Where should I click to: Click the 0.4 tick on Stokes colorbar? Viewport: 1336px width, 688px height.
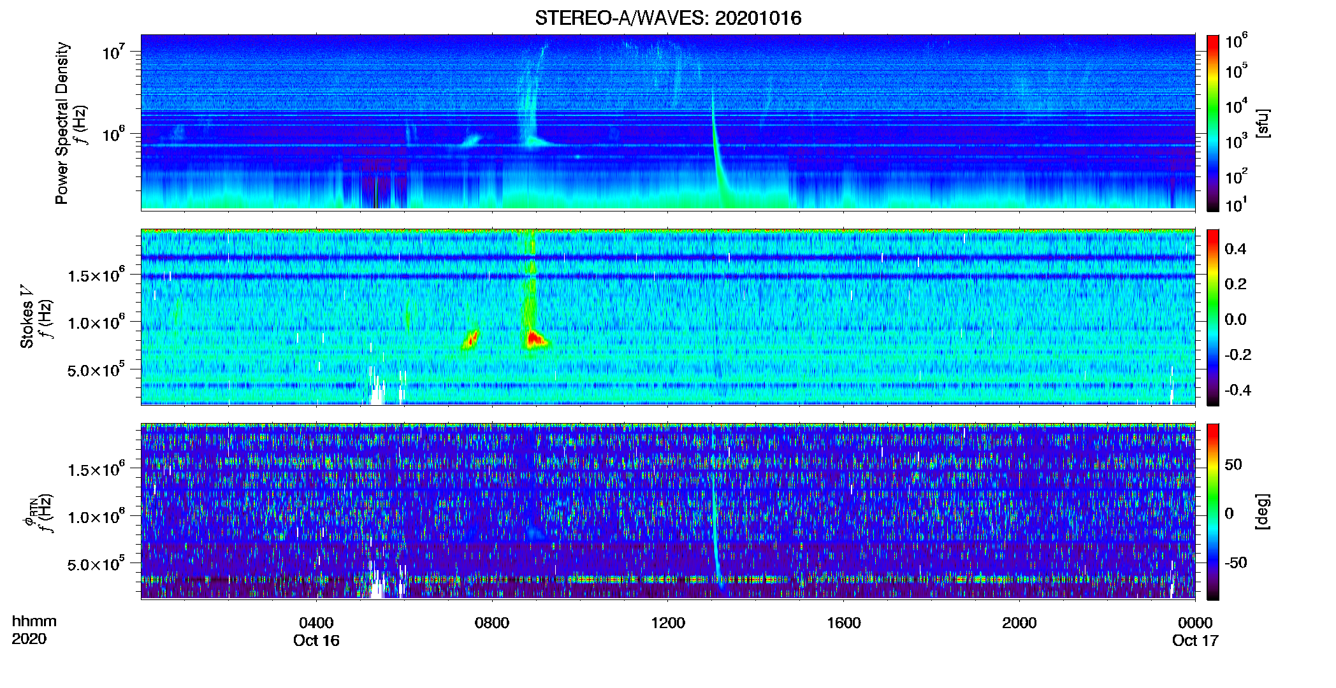(x=1235, y=249)
